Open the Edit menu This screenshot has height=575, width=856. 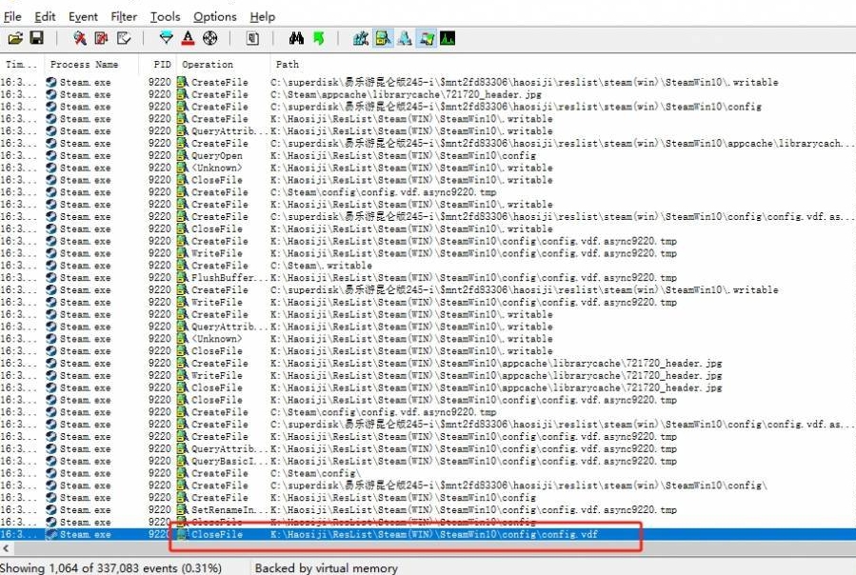[x=45, y=17]
